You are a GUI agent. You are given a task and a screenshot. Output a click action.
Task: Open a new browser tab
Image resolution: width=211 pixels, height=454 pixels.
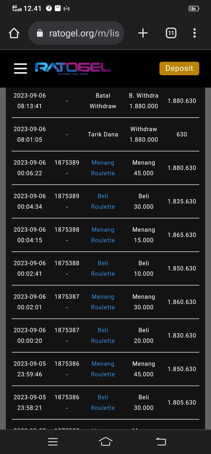point(143,33)
